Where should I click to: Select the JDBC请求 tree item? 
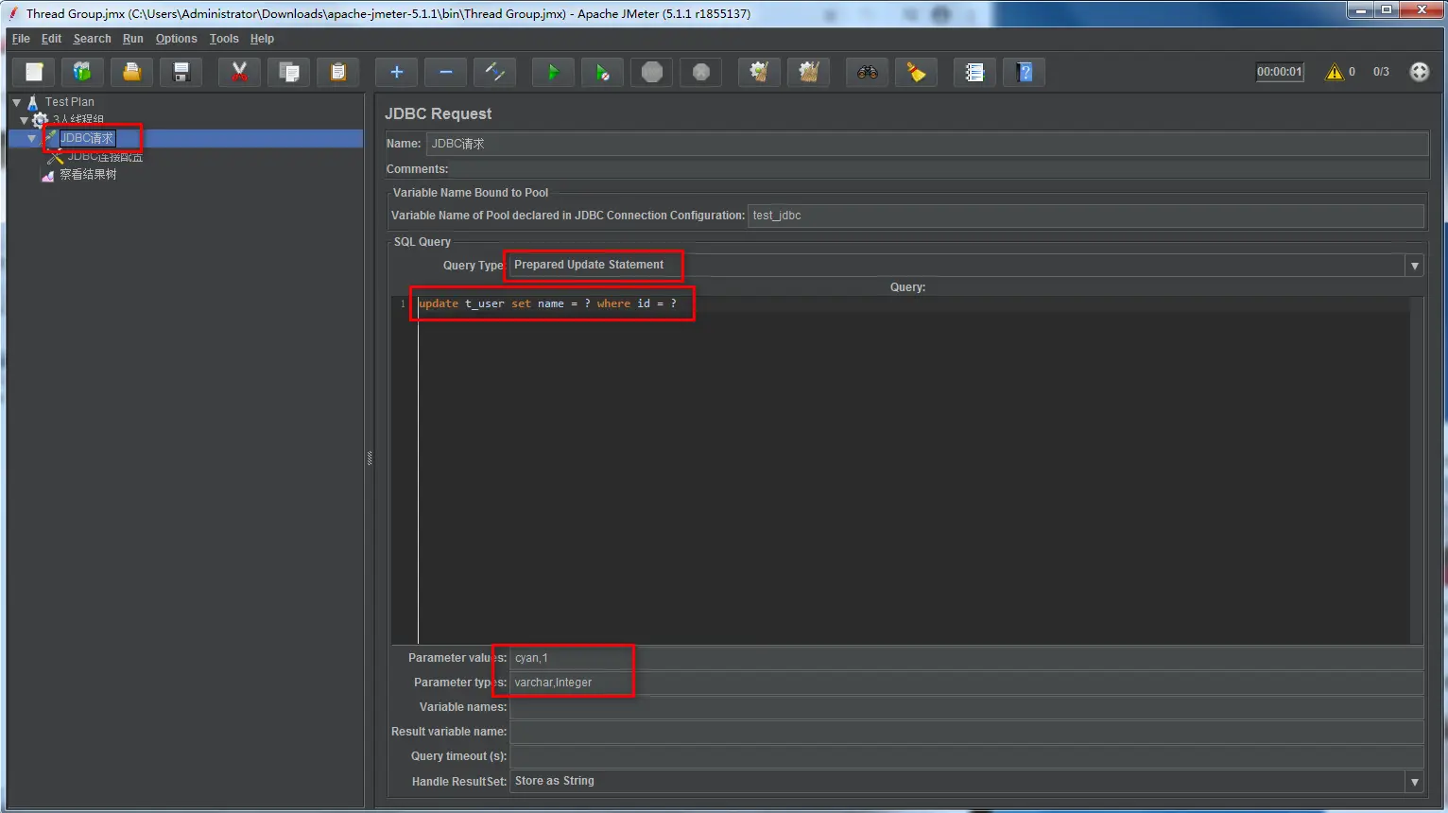(87, 138)
